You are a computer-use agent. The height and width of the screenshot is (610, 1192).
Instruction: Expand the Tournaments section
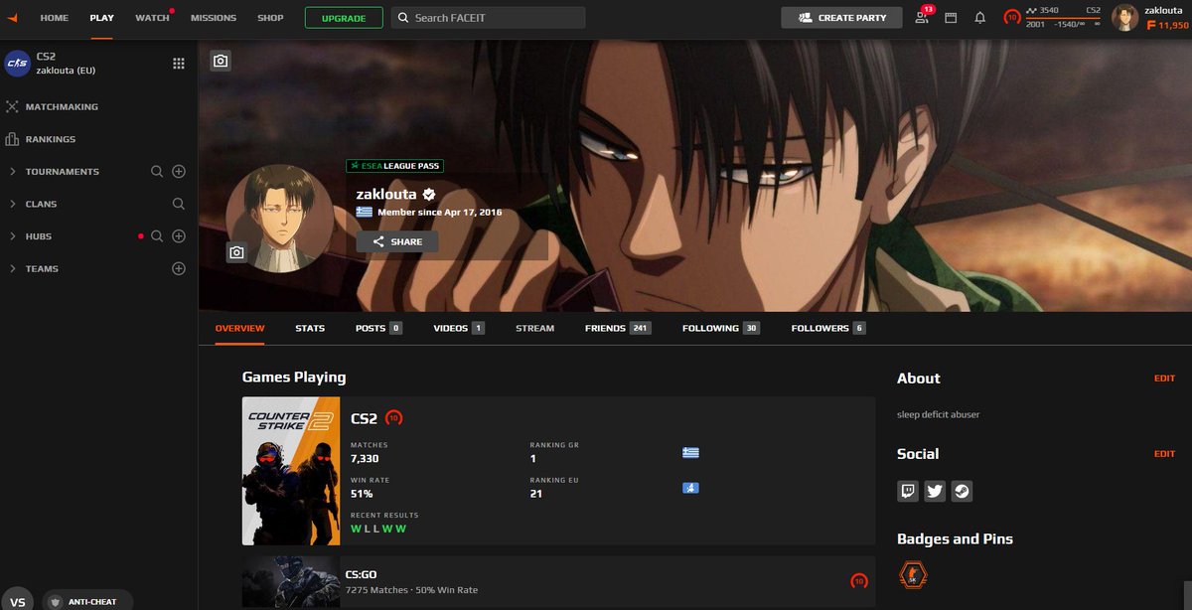(x=12, y=172)
